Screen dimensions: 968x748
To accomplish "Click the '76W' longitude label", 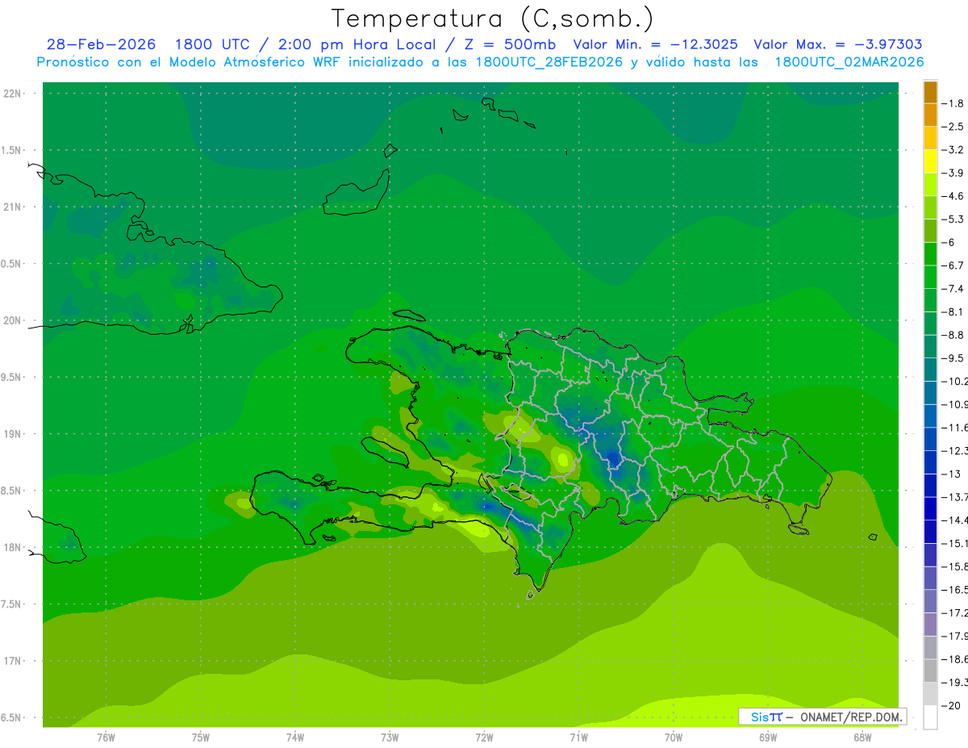I will click(106, 738).
